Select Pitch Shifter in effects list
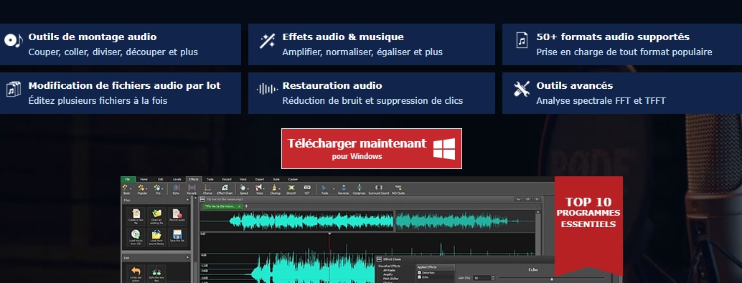 click(x=391, y=279)
